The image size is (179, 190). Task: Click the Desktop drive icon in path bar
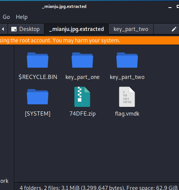point(14,29)
